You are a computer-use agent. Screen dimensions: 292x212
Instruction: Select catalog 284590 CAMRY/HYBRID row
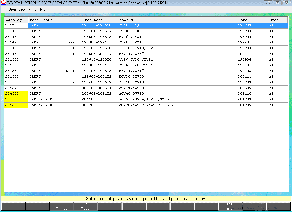coord(146,99)
